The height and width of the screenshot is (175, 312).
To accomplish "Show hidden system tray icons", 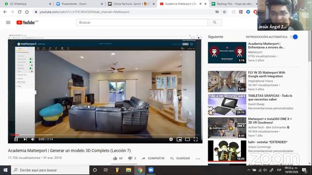I will (249, 170).
